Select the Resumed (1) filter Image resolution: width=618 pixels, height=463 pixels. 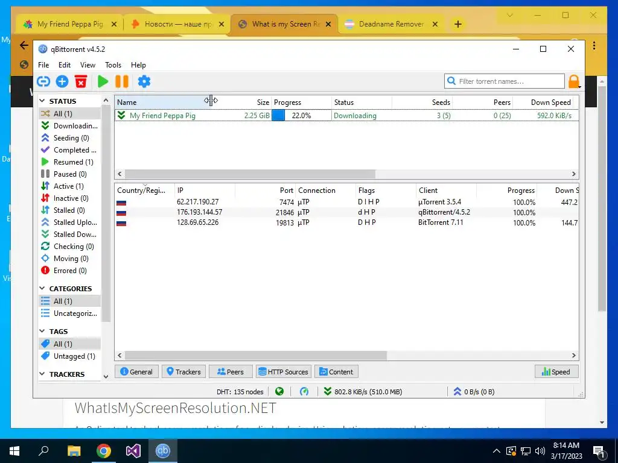click(x=70, y=162)
